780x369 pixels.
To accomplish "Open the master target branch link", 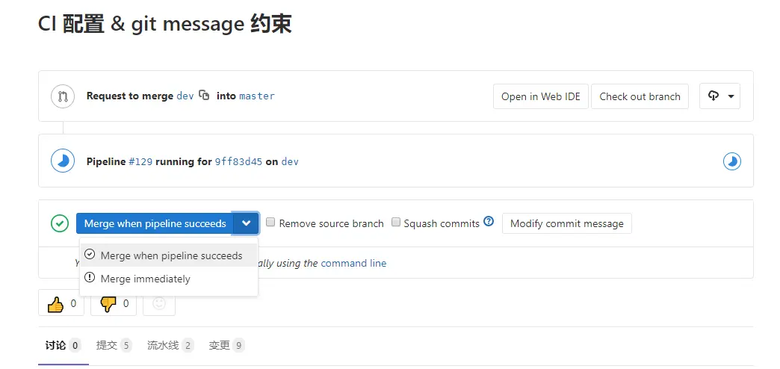I will (257, 96).
